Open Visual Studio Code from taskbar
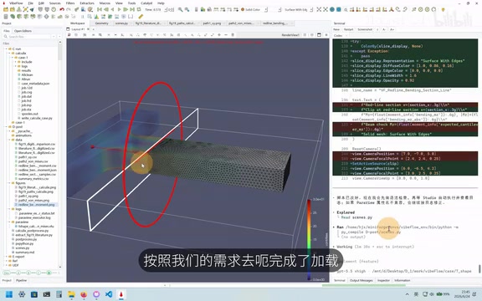This screenshot has height=301, width=482. point(109,294)
